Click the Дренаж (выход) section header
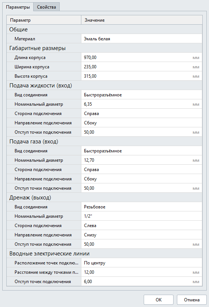This screenshot has height=307, width=209. coord(104,198)
